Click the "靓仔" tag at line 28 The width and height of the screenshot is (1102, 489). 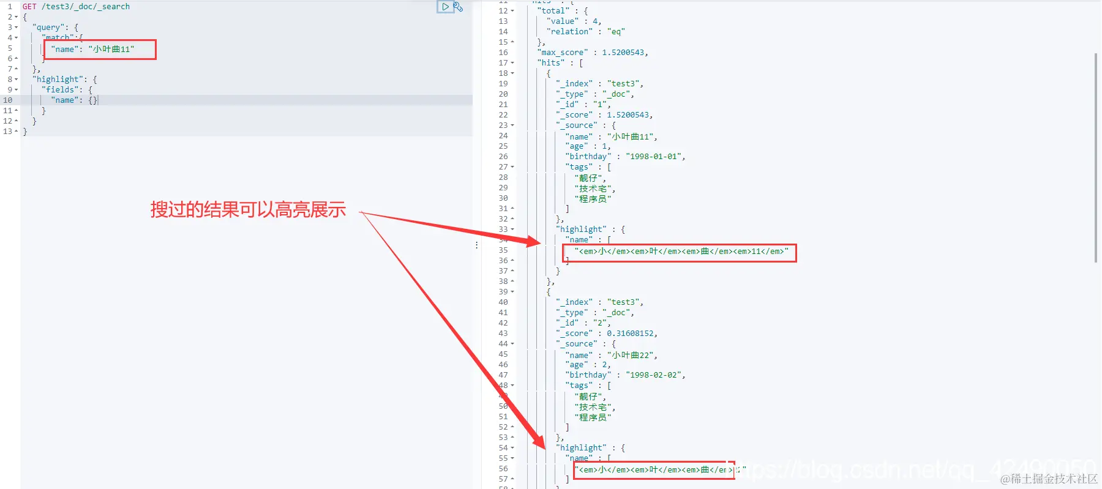coord(590,178)
